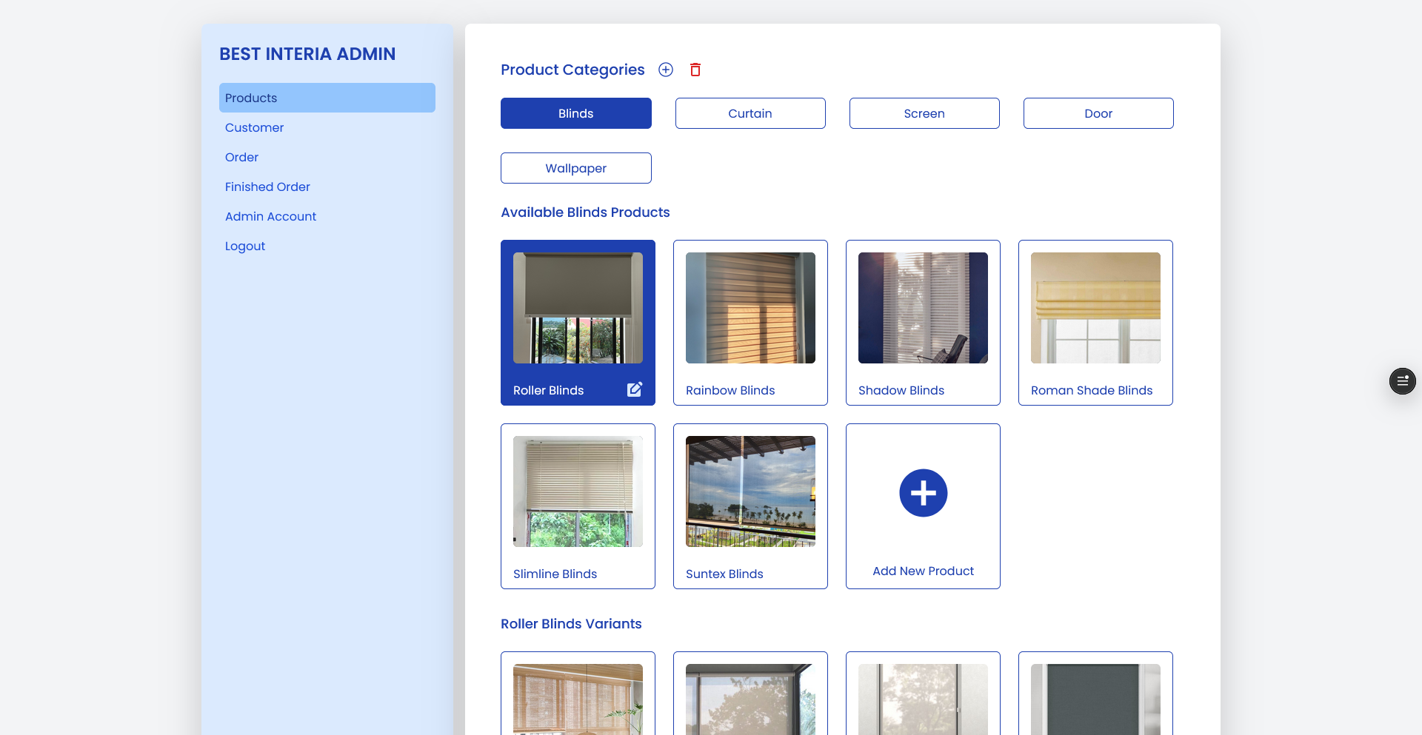Select Products in the sidebar
Image resolution: width=1422 pixels, height=735 pixels.
tap(250, 97)
